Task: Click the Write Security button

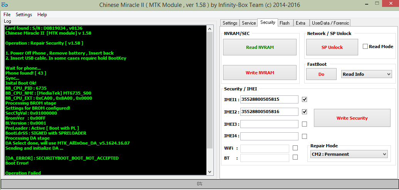Action: [352, 118]
